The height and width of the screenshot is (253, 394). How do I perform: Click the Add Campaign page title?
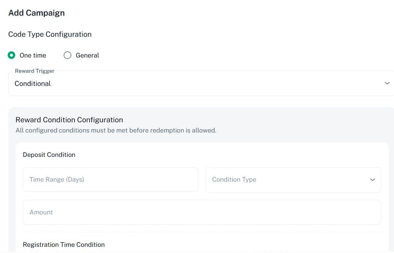pyautogui.click(x=36, y=13)
